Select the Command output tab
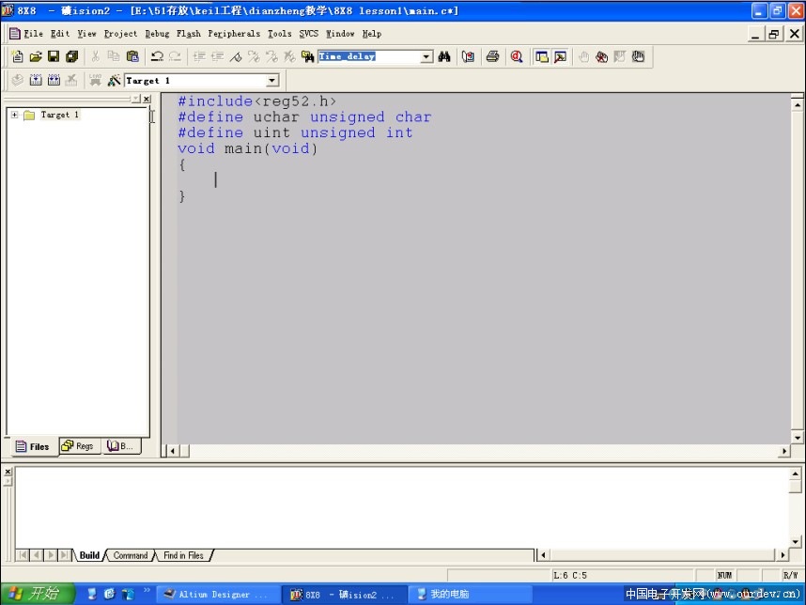This screenshot has height=605, width=806. click(x=130, y=555)
